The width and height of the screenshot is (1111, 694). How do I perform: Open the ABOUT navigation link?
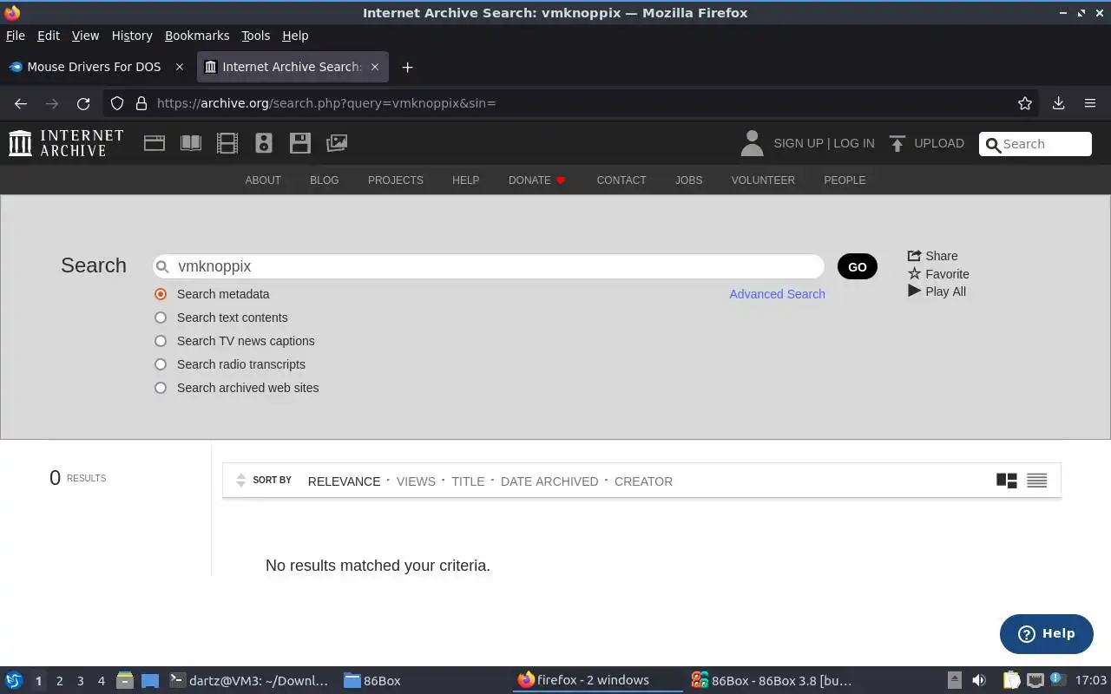point(263,180)
